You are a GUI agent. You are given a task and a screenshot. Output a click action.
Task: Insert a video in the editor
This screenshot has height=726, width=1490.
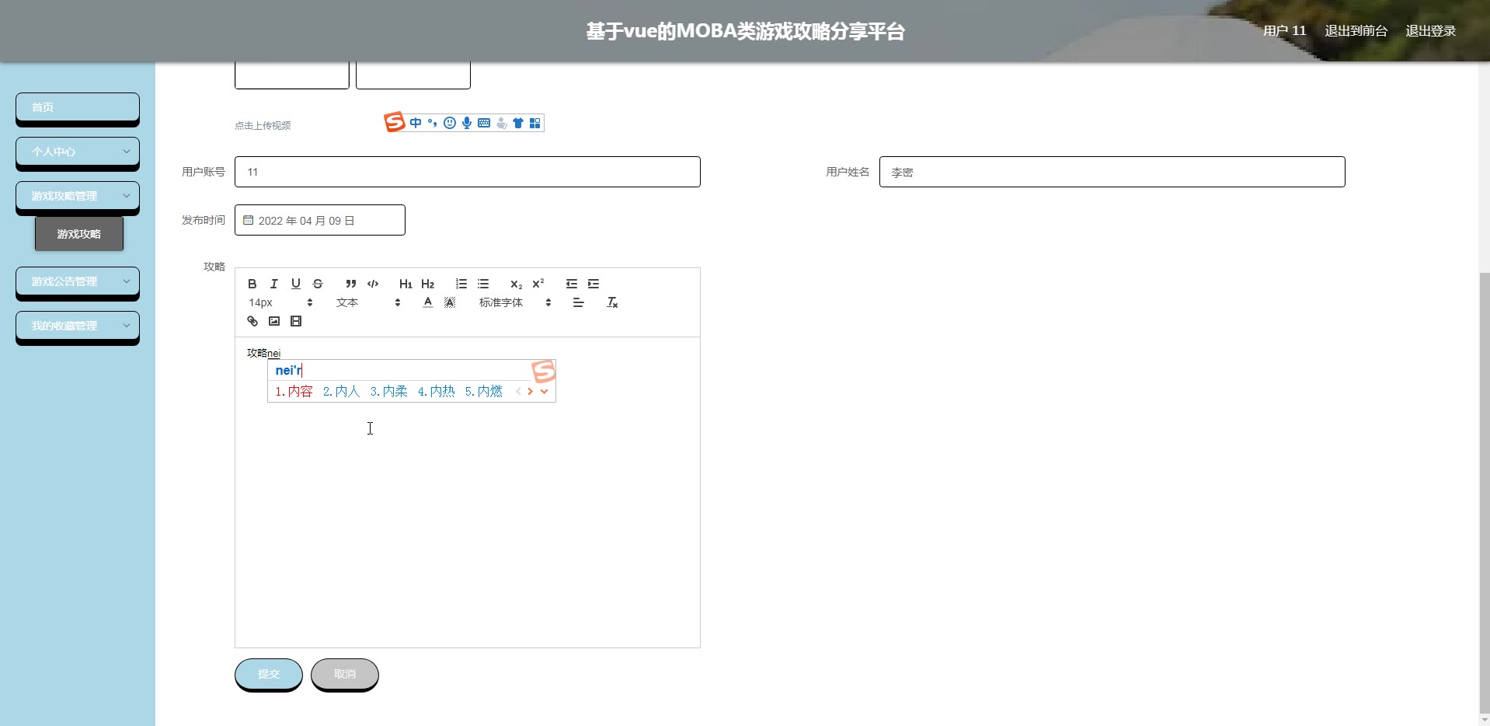click(296, 321)
